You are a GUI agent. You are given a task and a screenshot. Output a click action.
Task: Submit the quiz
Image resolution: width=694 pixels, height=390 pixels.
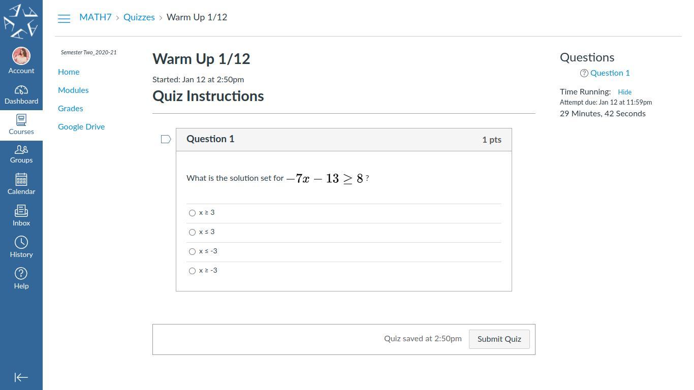pyautogui.click(x=499, y=339)
